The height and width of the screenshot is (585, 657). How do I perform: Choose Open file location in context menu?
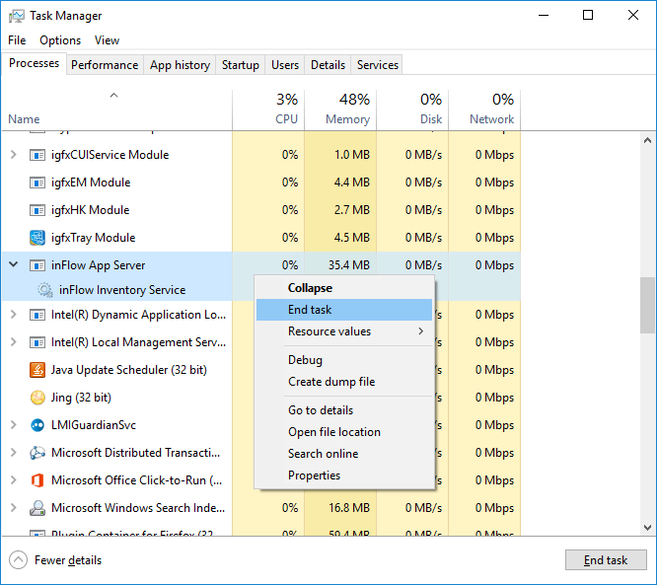(344, 432)
